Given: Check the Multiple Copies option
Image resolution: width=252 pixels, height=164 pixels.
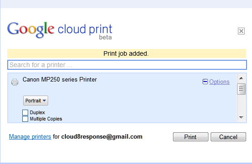Looking at the screenshot, I should point(25,119).
